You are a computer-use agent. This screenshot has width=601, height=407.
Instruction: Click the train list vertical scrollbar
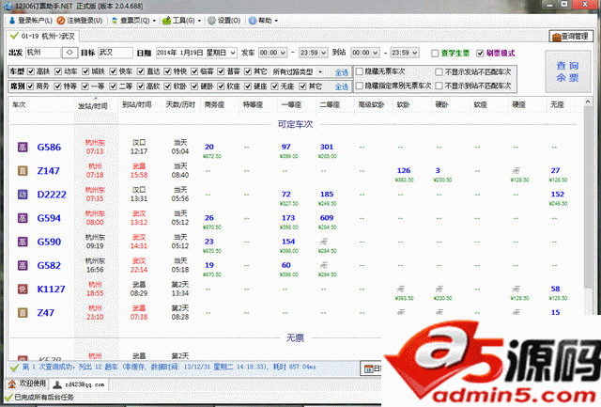click(588, 197)
